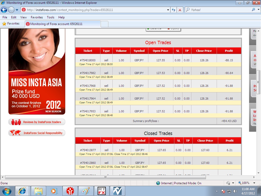The image size is (261, 196).
Task: Show hidden system tray icons
Action: [217, 191]
